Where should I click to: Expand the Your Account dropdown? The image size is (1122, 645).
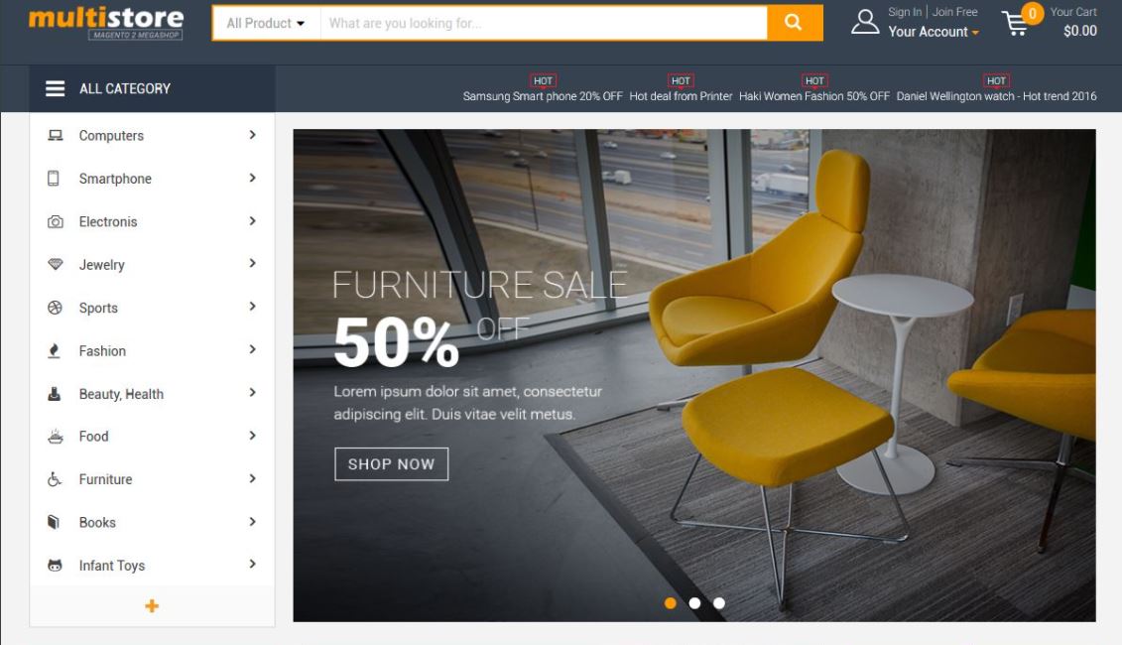point(934,32)
